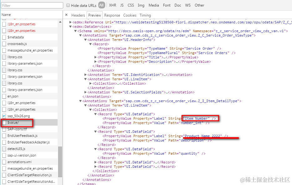The height and width of the screenshot is (185, 292).
Task: Click file icon of sap-ui-version.json
Action: (4, 155)
